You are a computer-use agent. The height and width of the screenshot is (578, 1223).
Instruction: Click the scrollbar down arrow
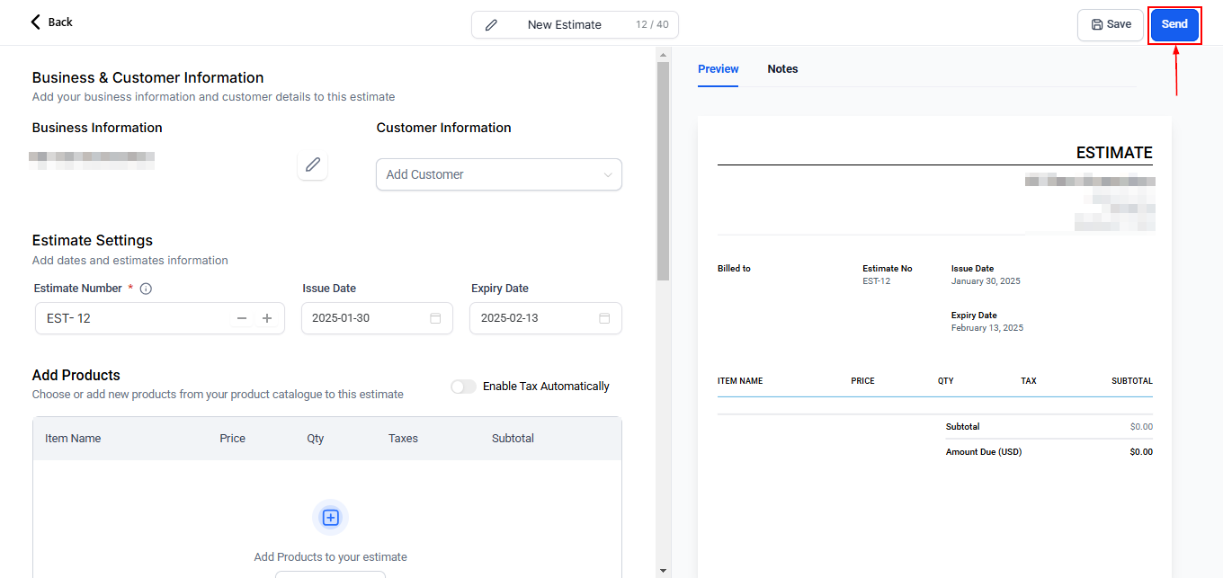pyautogui.click(x=664, y=570)
